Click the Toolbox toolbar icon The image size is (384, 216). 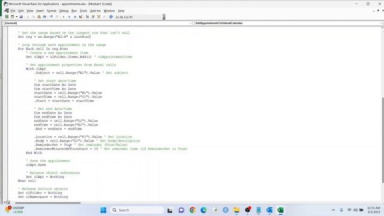pyautogui.click(x=104, y=17)
